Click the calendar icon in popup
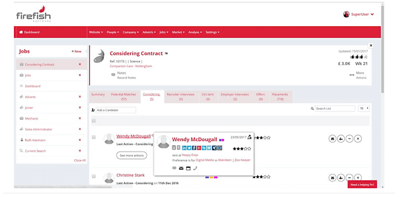The width and height of the screenshot is (400, 197). (x=188, y=168)
